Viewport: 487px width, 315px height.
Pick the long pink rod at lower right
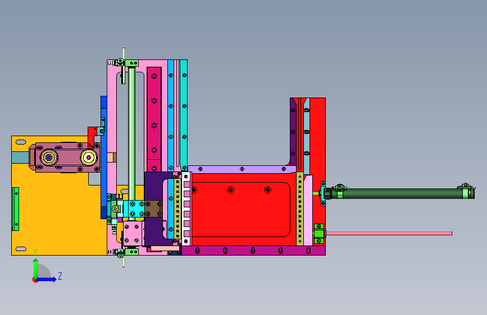389,234
